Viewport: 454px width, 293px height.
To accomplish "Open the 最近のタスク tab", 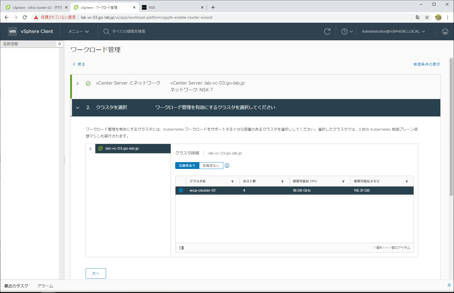I will click(x=16, y=286).
